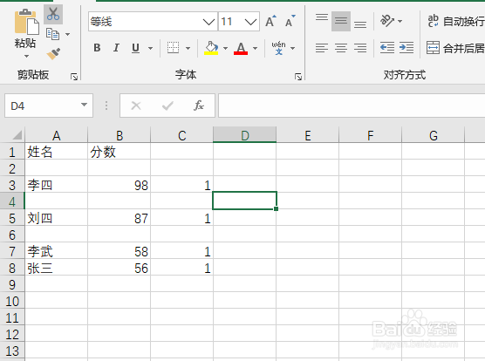Viewport: 485px width, 361px height.
Task: Click the phonetic guide wén icon
Action: pyautogui.click(x=278, y=48)
